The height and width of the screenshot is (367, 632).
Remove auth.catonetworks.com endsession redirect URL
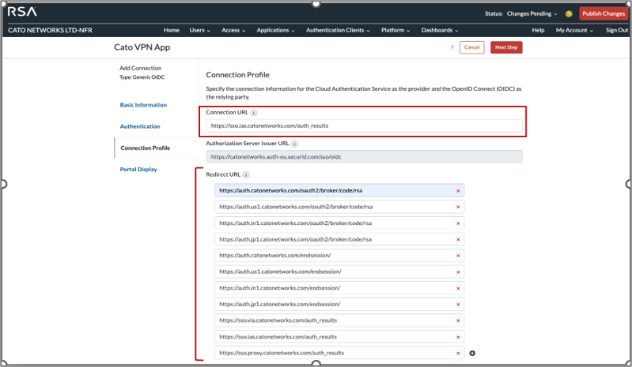458,256
